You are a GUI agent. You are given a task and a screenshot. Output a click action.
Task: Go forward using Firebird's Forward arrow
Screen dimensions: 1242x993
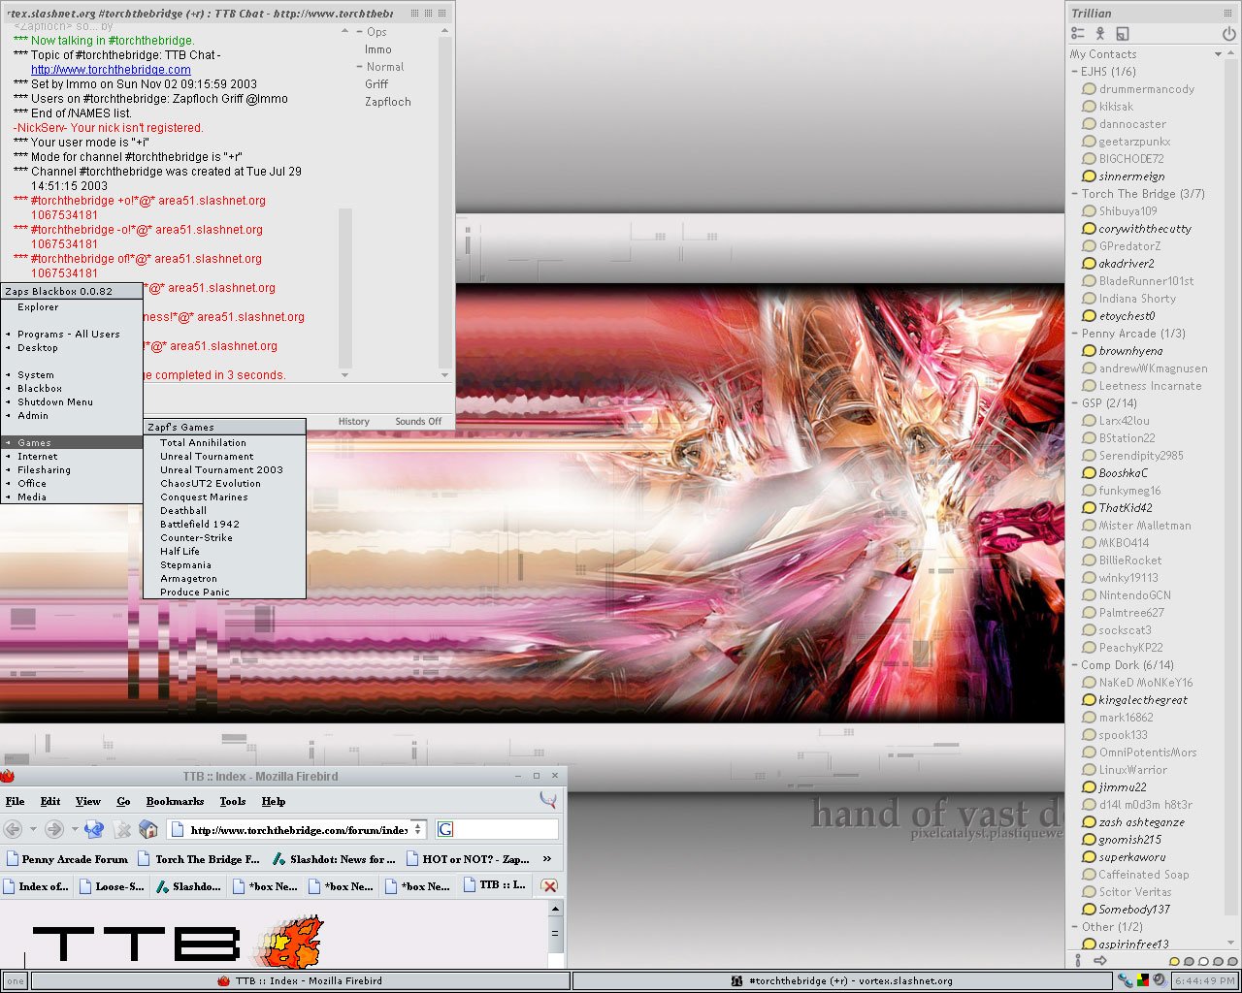click(54, 829)
